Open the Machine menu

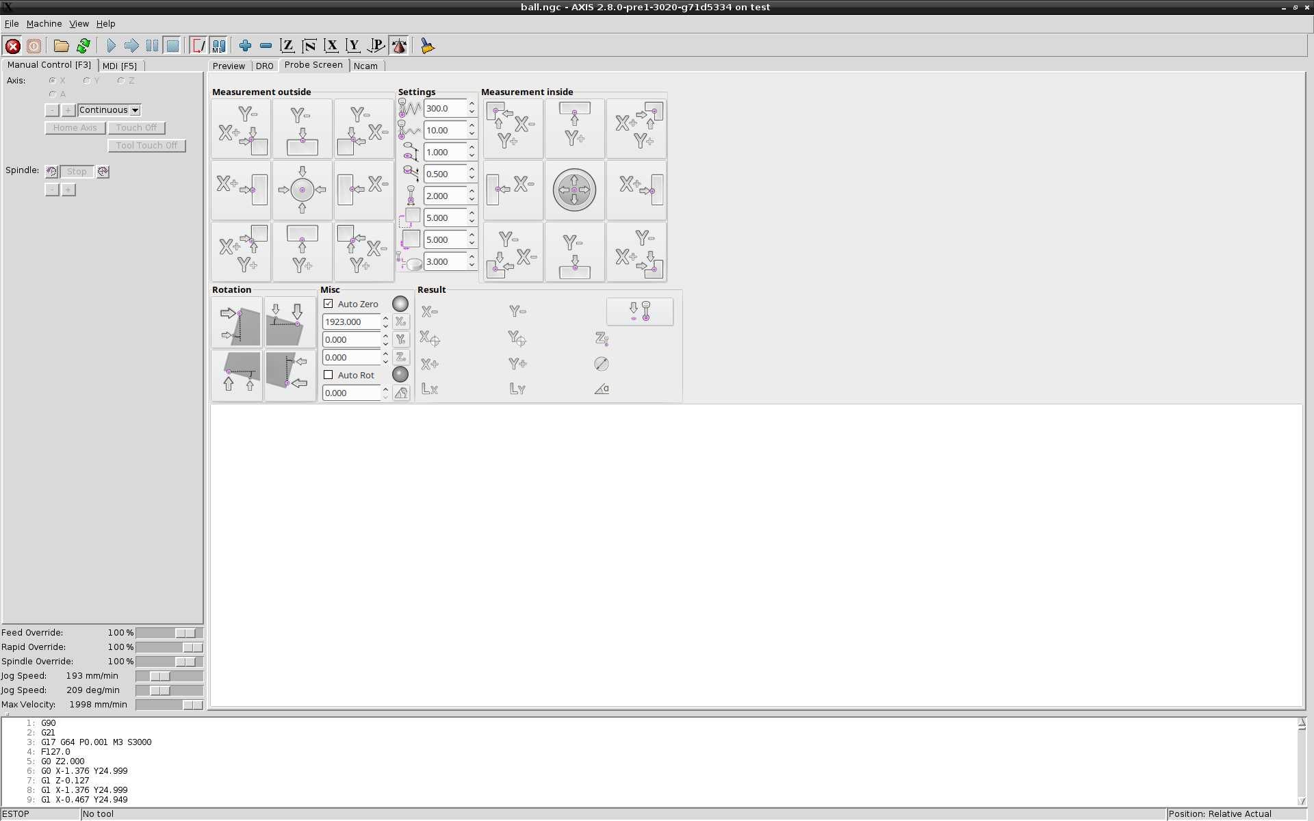(44, 23)
